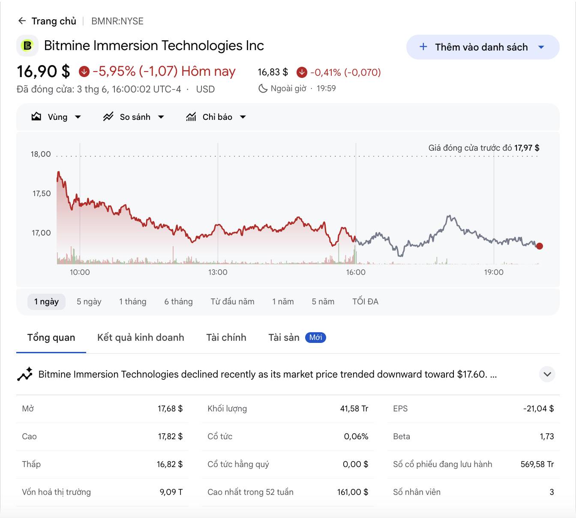Open the Thêm vào danh sách dropdown caret
This screenshot has height=518, width=576.
click(541, 47)
